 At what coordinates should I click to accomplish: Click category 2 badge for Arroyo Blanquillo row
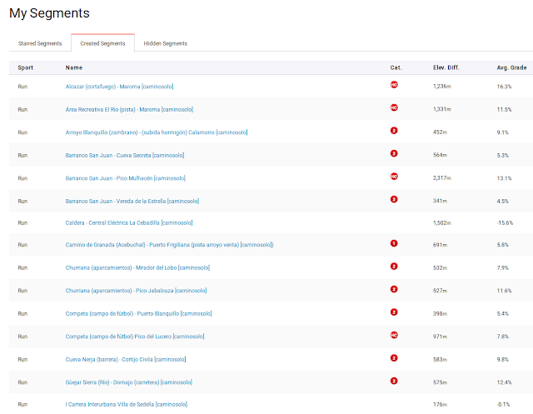coord(394,131)
